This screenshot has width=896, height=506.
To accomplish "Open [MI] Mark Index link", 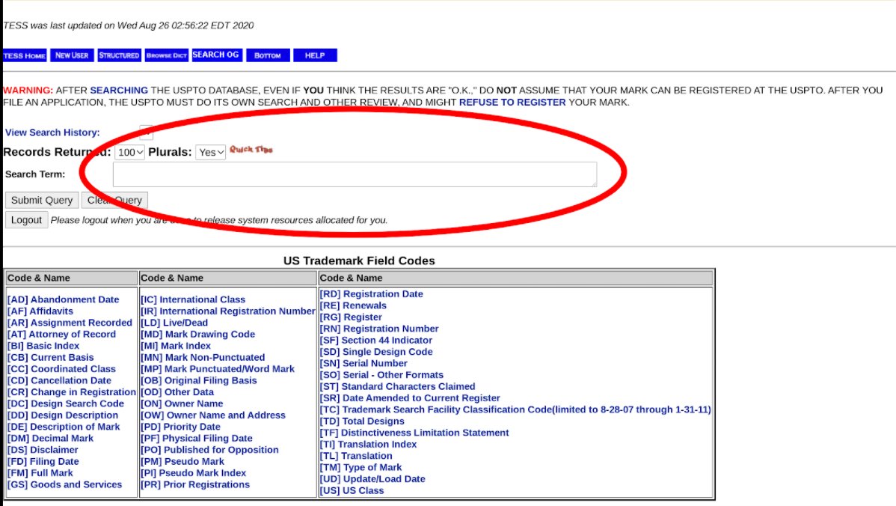I will pos(176,346).
